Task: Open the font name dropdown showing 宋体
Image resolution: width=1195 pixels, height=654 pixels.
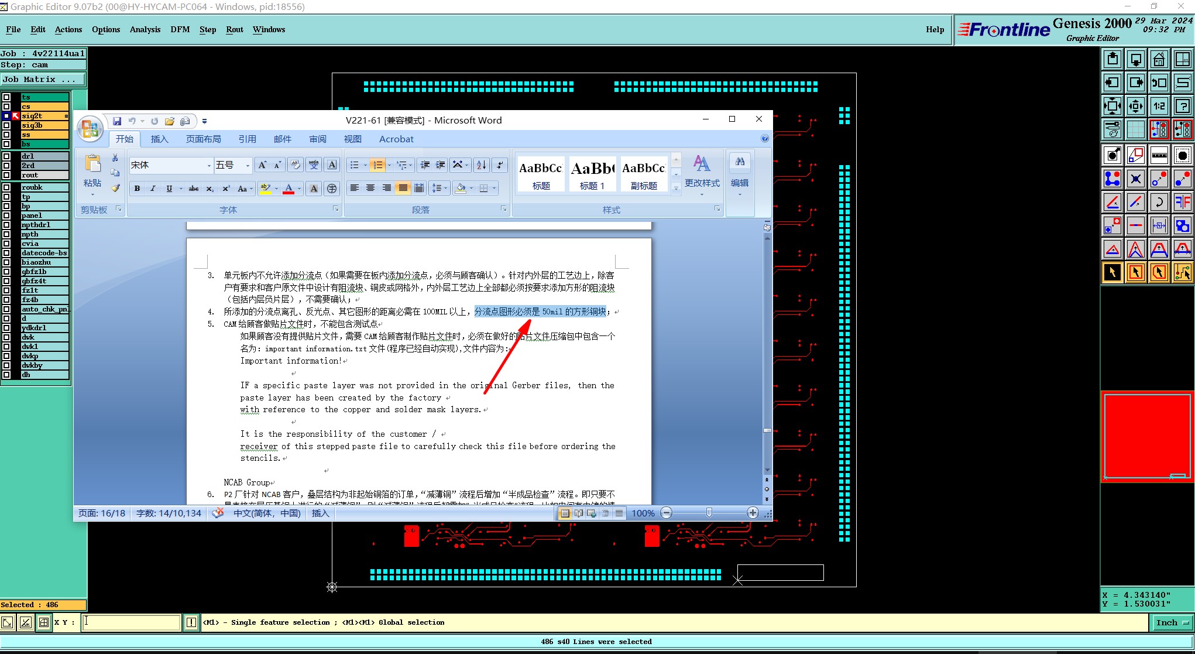Action: (209, 165)
